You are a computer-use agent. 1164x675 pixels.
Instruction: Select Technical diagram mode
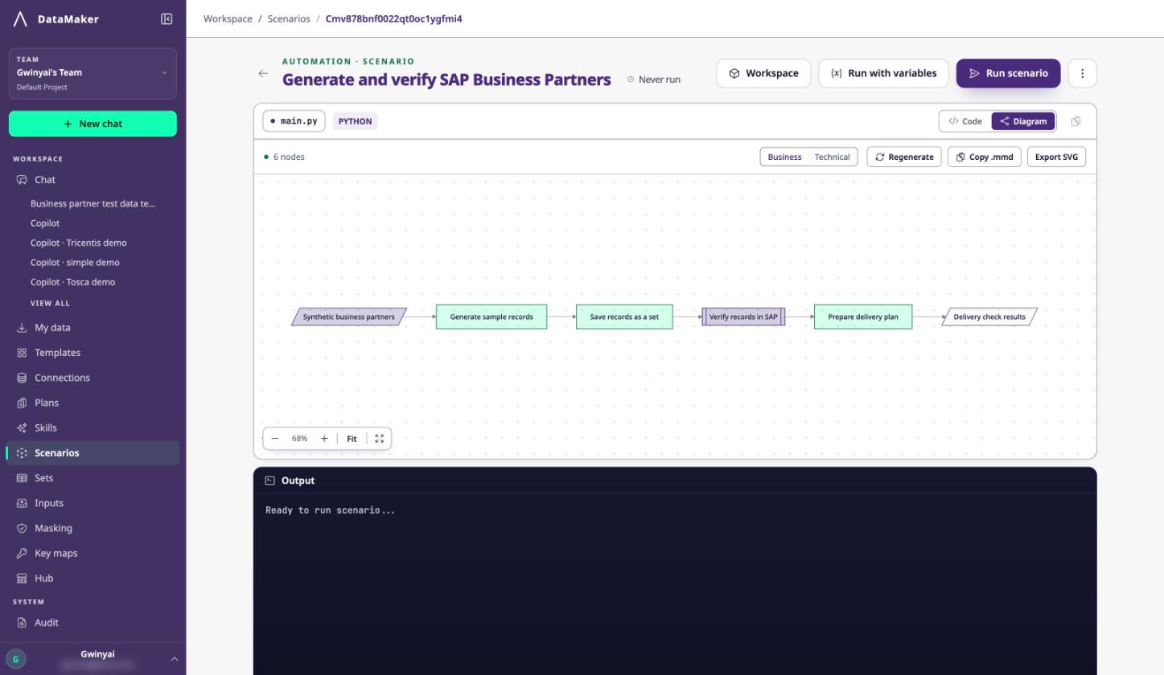(x=832, y=157)
